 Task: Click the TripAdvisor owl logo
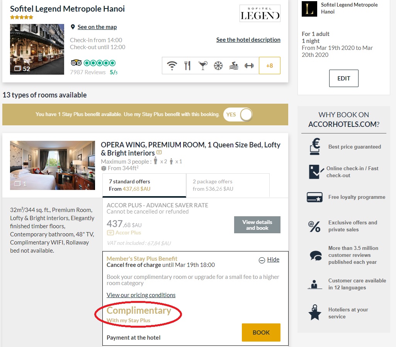click(x=76, y=63)
